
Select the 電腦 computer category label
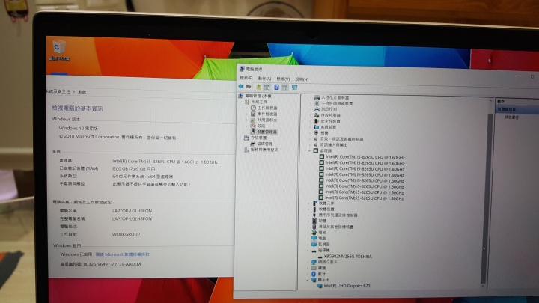click(322, 239)
